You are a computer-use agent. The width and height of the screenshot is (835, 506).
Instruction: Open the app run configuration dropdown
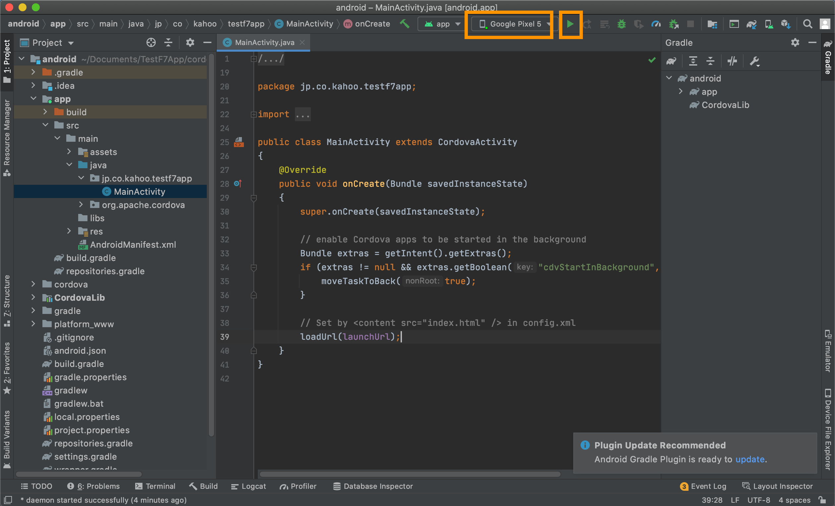442,24
